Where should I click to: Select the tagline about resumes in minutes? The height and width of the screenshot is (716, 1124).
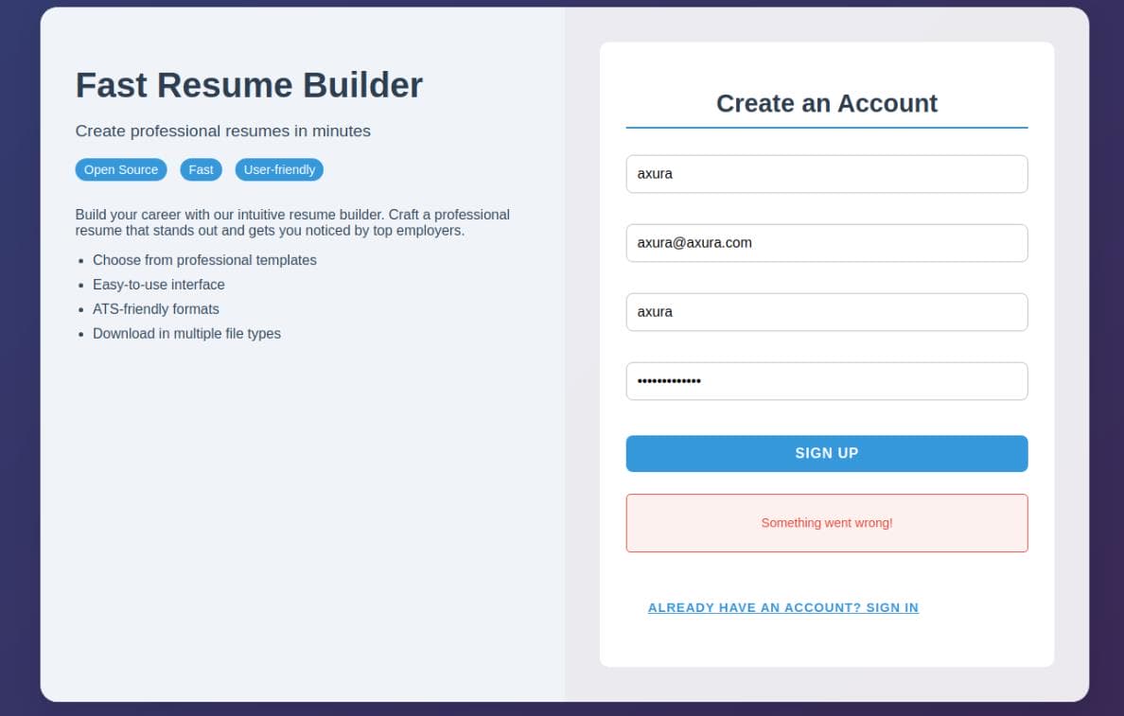(x=223, y=131)
